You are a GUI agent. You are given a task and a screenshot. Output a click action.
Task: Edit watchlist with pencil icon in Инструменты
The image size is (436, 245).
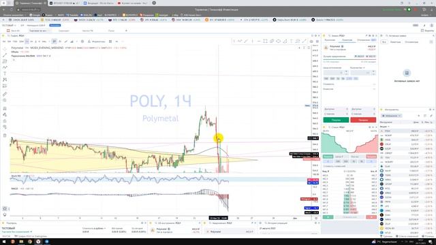pyautogui.click(x=431, y=116)
